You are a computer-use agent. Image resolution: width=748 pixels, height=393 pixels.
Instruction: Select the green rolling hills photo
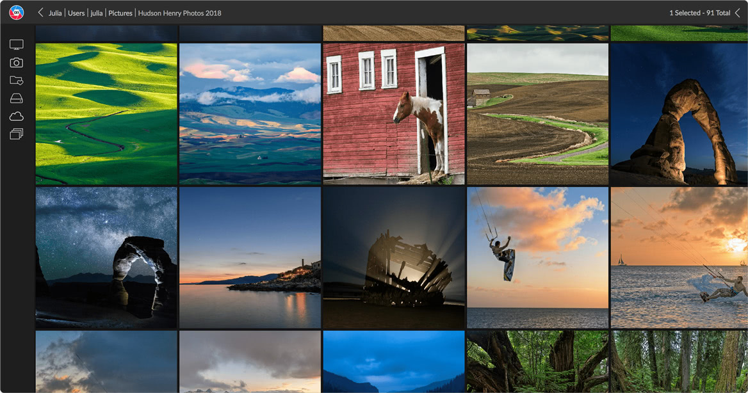click(x=106, y=113)
